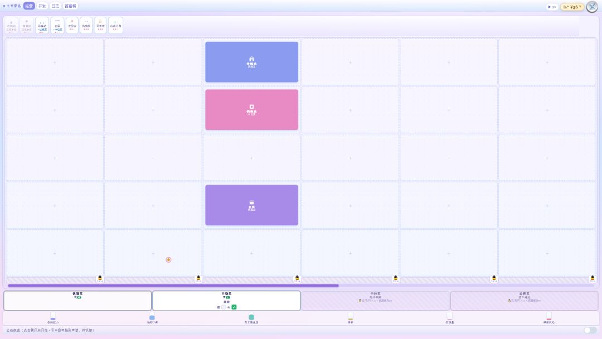602x339 pixels.
Task: Select the 仓库 card in the build toolbar
Action: [x=57, y=25]
